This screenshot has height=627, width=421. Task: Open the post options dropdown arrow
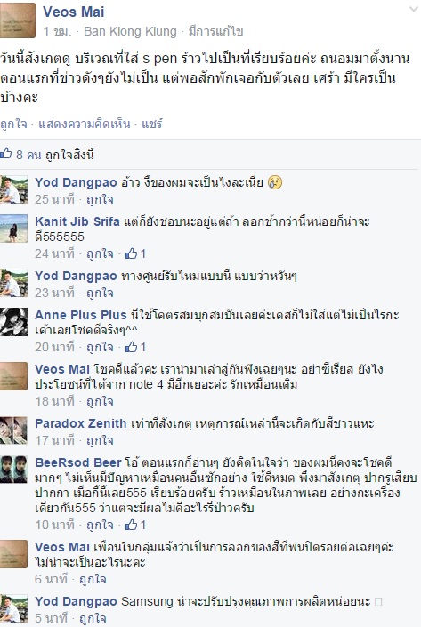click(x=414, y=9)
